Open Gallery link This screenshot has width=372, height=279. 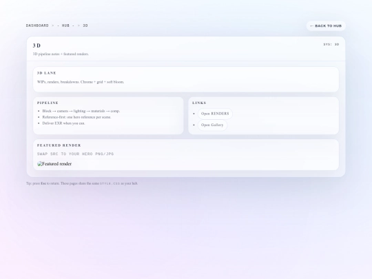(212, 125)
